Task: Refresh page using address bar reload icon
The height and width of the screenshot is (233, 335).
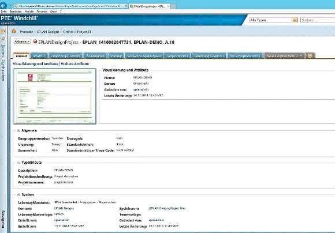Action: tap(125, 6)
